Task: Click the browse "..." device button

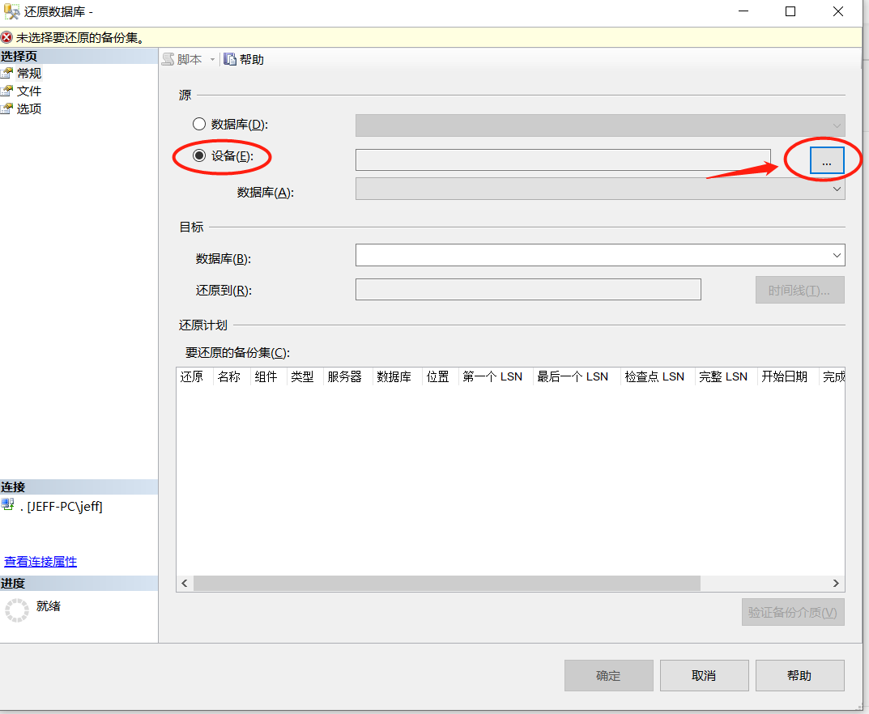Action: 826,160
